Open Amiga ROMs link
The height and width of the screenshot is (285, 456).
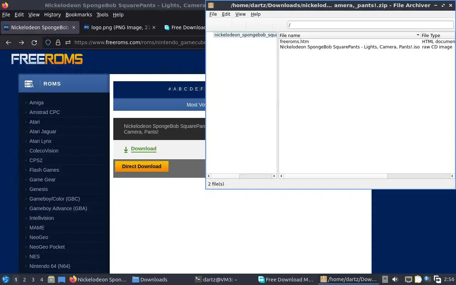36,103
